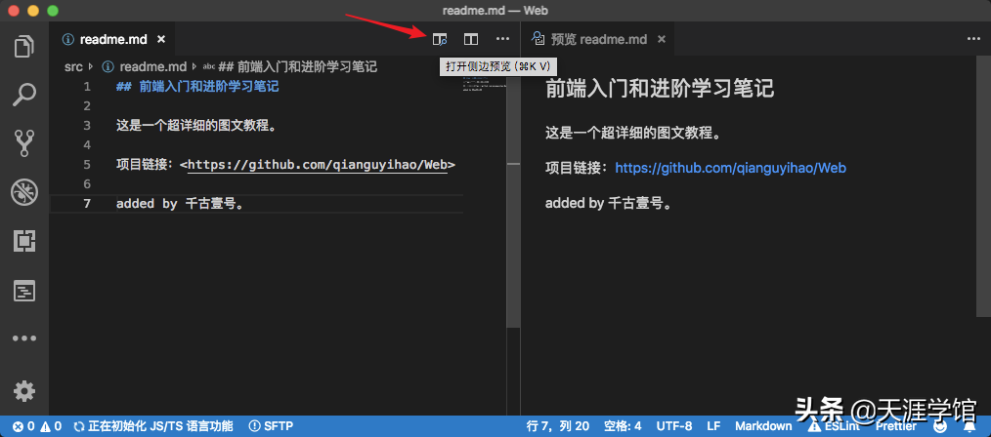Open the Manage gear icon

coord(24,391)
